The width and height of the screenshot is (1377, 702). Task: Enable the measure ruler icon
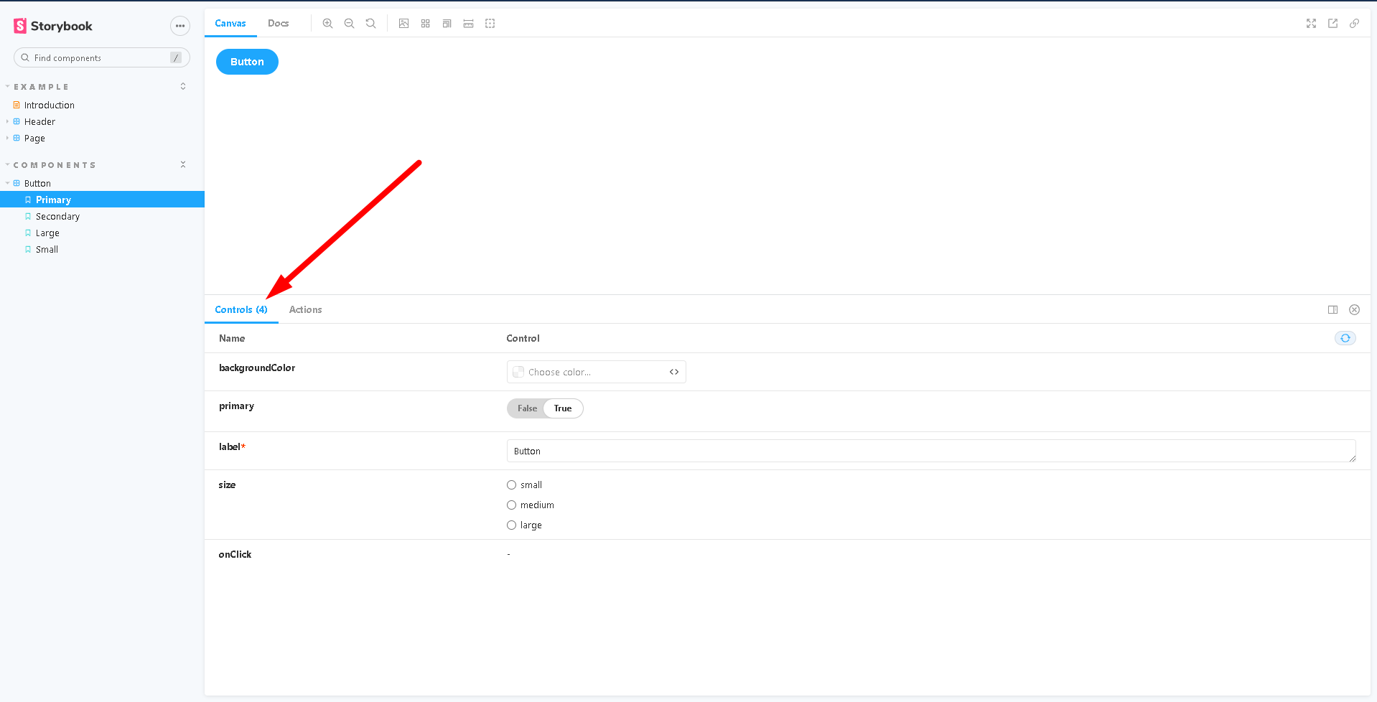(468, 24)
